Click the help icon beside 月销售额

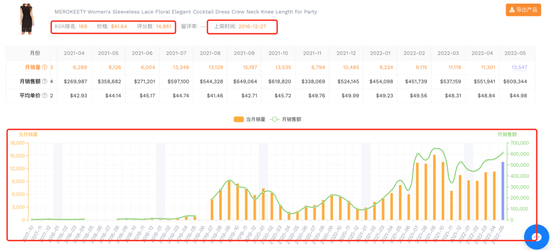pyautogui.click(x=44, y=81)
